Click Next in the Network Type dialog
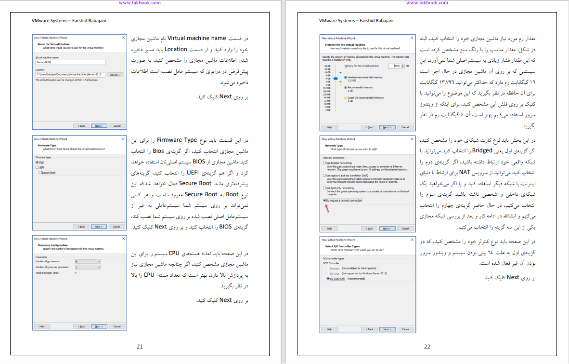 click(x=387, y=229)
